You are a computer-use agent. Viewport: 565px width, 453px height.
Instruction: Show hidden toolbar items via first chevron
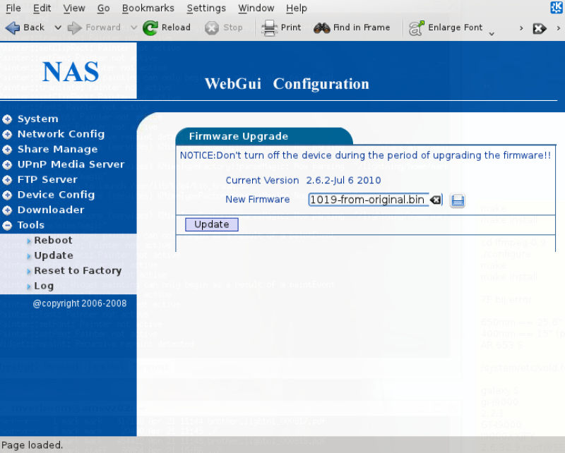click(x=521, y=28)
